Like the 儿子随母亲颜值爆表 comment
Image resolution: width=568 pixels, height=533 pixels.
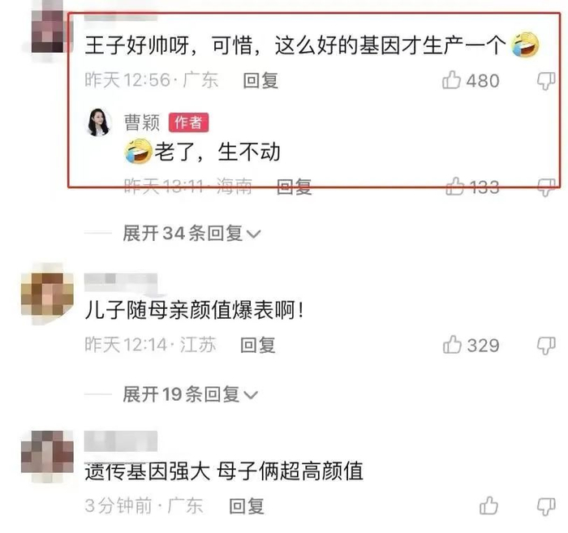(x=452, y=344)
